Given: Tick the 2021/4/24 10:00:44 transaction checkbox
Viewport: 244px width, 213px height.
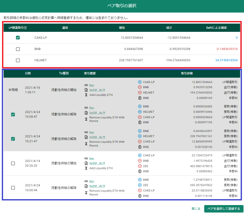Looking at the screenshot, I should (13, 188).
